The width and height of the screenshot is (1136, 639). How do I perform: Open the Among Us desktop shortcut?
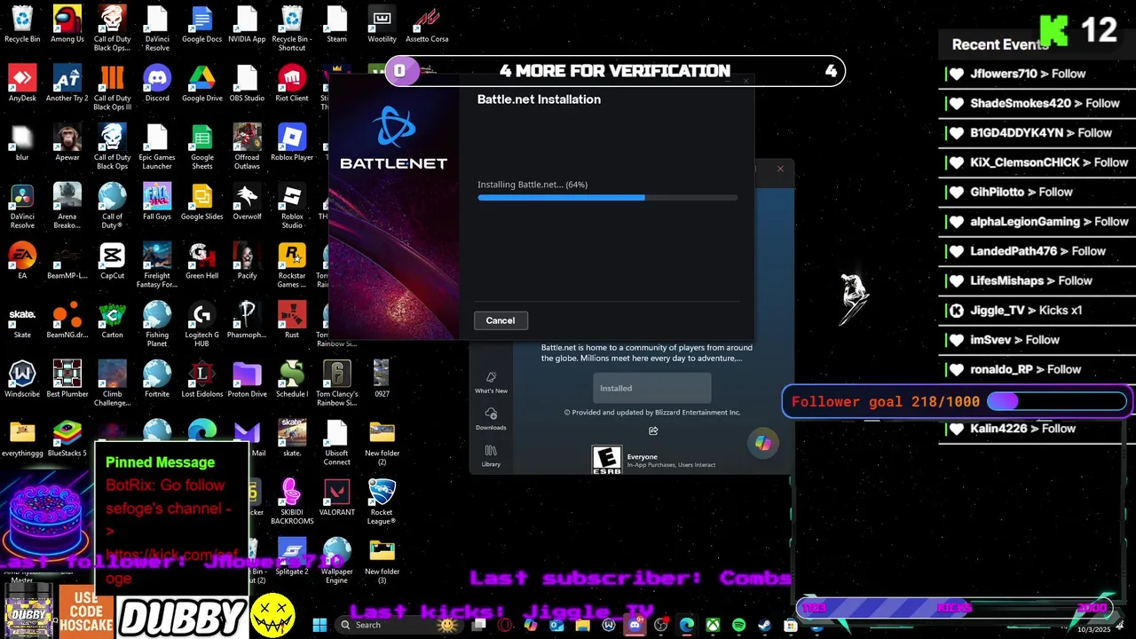[67, 25]
